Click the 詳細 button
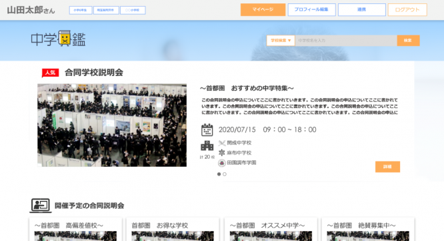The image size is (444, 241). [387, 167]
